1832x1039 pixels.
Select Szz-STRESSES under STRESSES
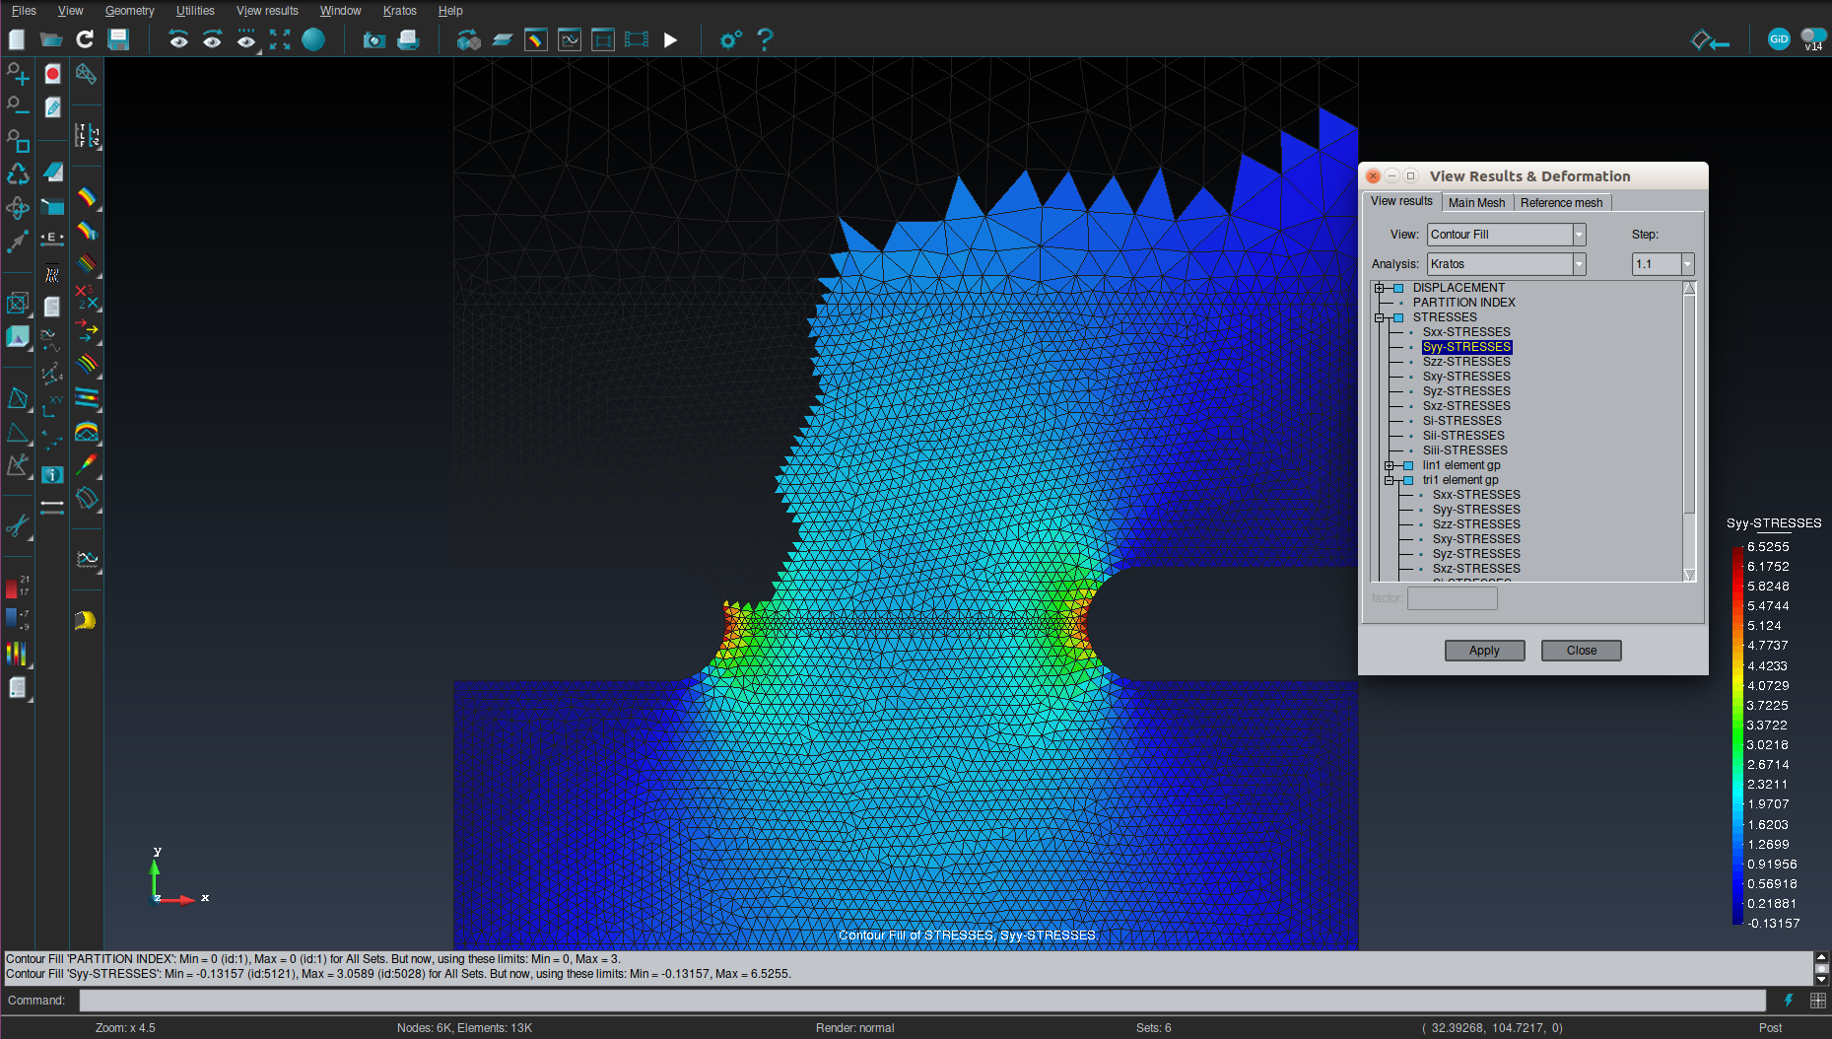[1465, 362]
